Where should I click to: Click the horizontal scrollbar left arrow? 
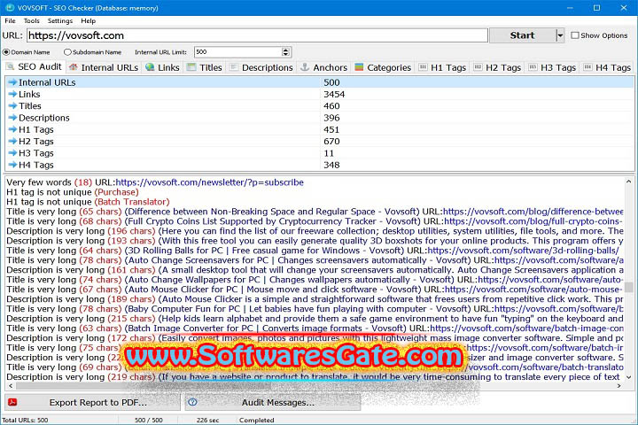(x=10, y=386)
